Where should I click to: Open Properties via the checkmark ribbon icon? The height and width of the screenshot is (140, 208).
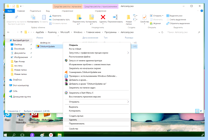(144, 17)
